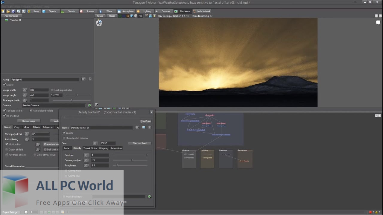
Task: Click the new project icon in toolbar
Action: pyautogui.click(x=3, y=11)
